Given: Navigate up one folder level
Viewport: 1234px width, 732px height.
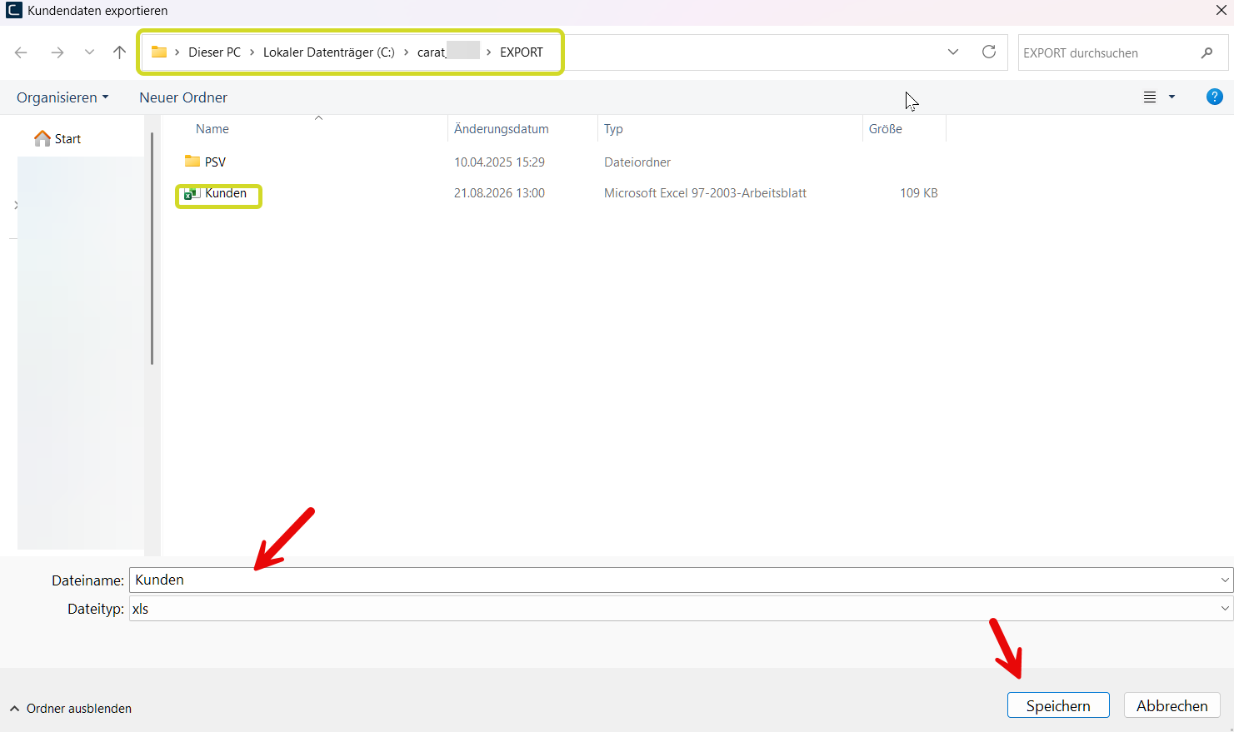Looking at the screenshot, I should 119,52.
